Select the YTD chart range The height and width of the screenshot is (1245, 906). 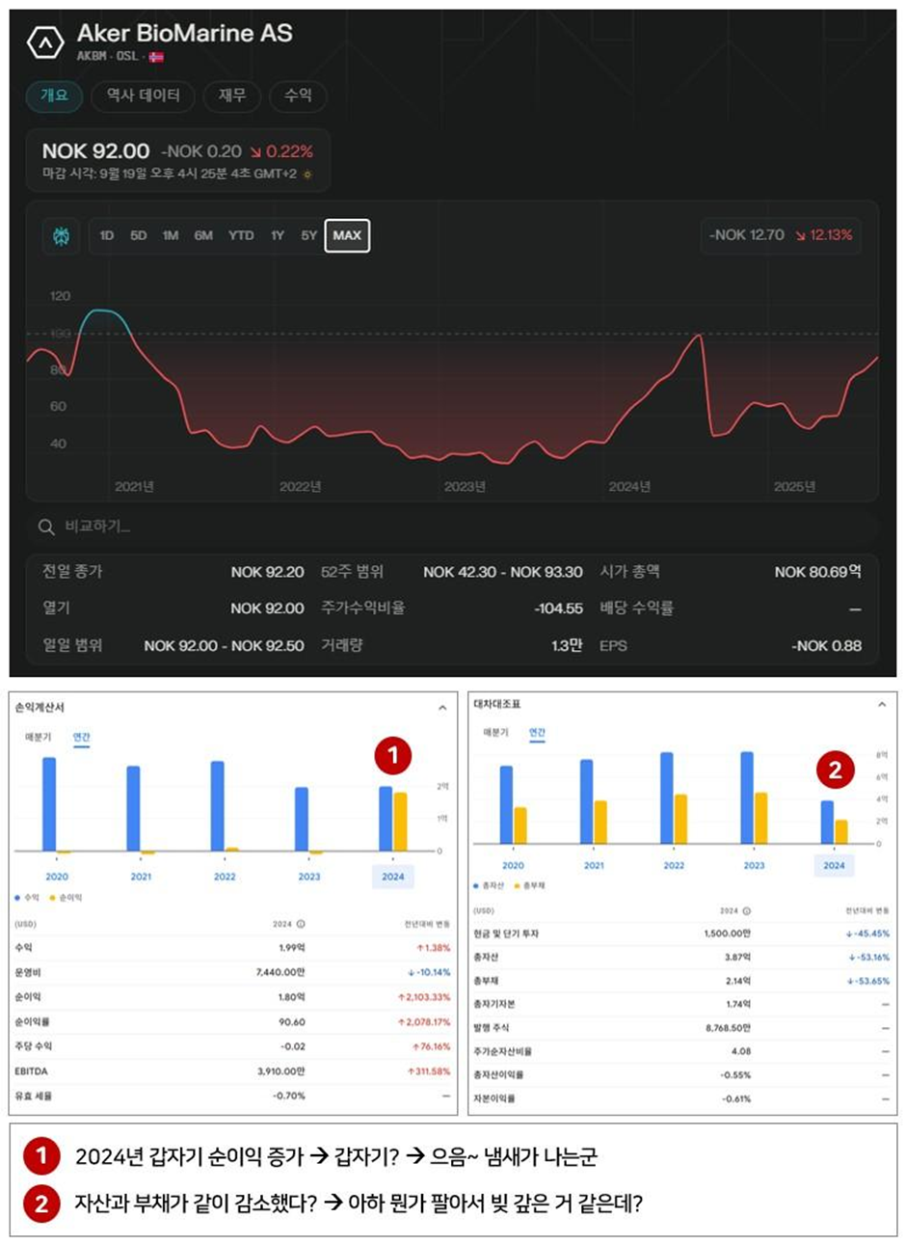(241, 235)
